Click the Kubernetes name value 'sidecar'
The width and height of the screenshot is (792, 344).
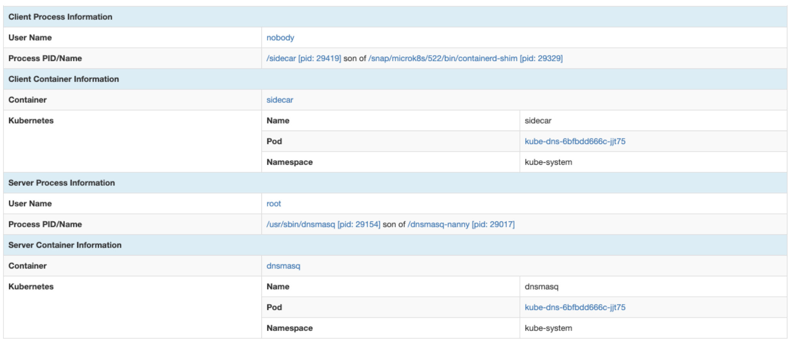tap(538, 121)
